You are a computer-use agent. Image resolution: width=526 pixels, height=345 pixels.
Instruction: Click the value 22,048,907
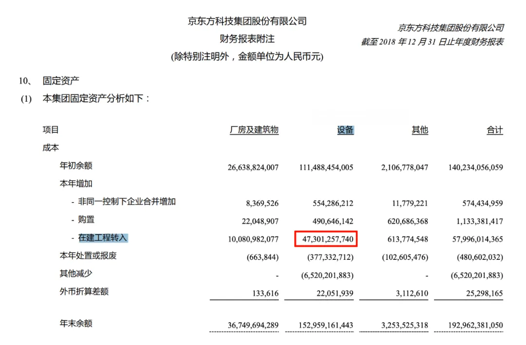pos(260,221)
